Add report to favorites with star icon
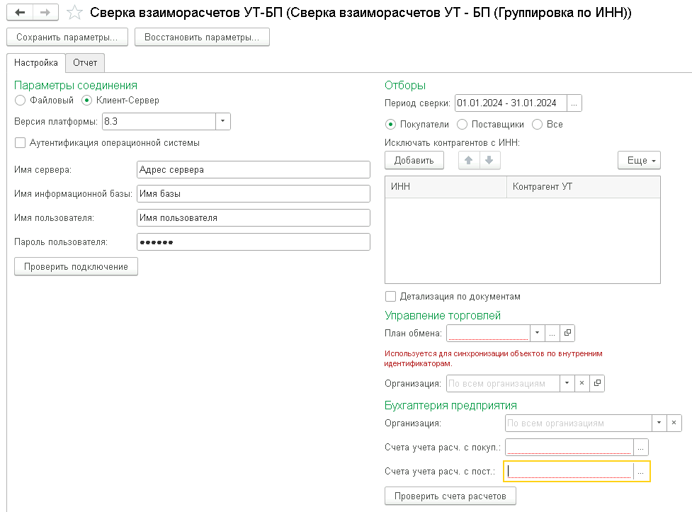692x512 pixels. [x=74, y=13]
